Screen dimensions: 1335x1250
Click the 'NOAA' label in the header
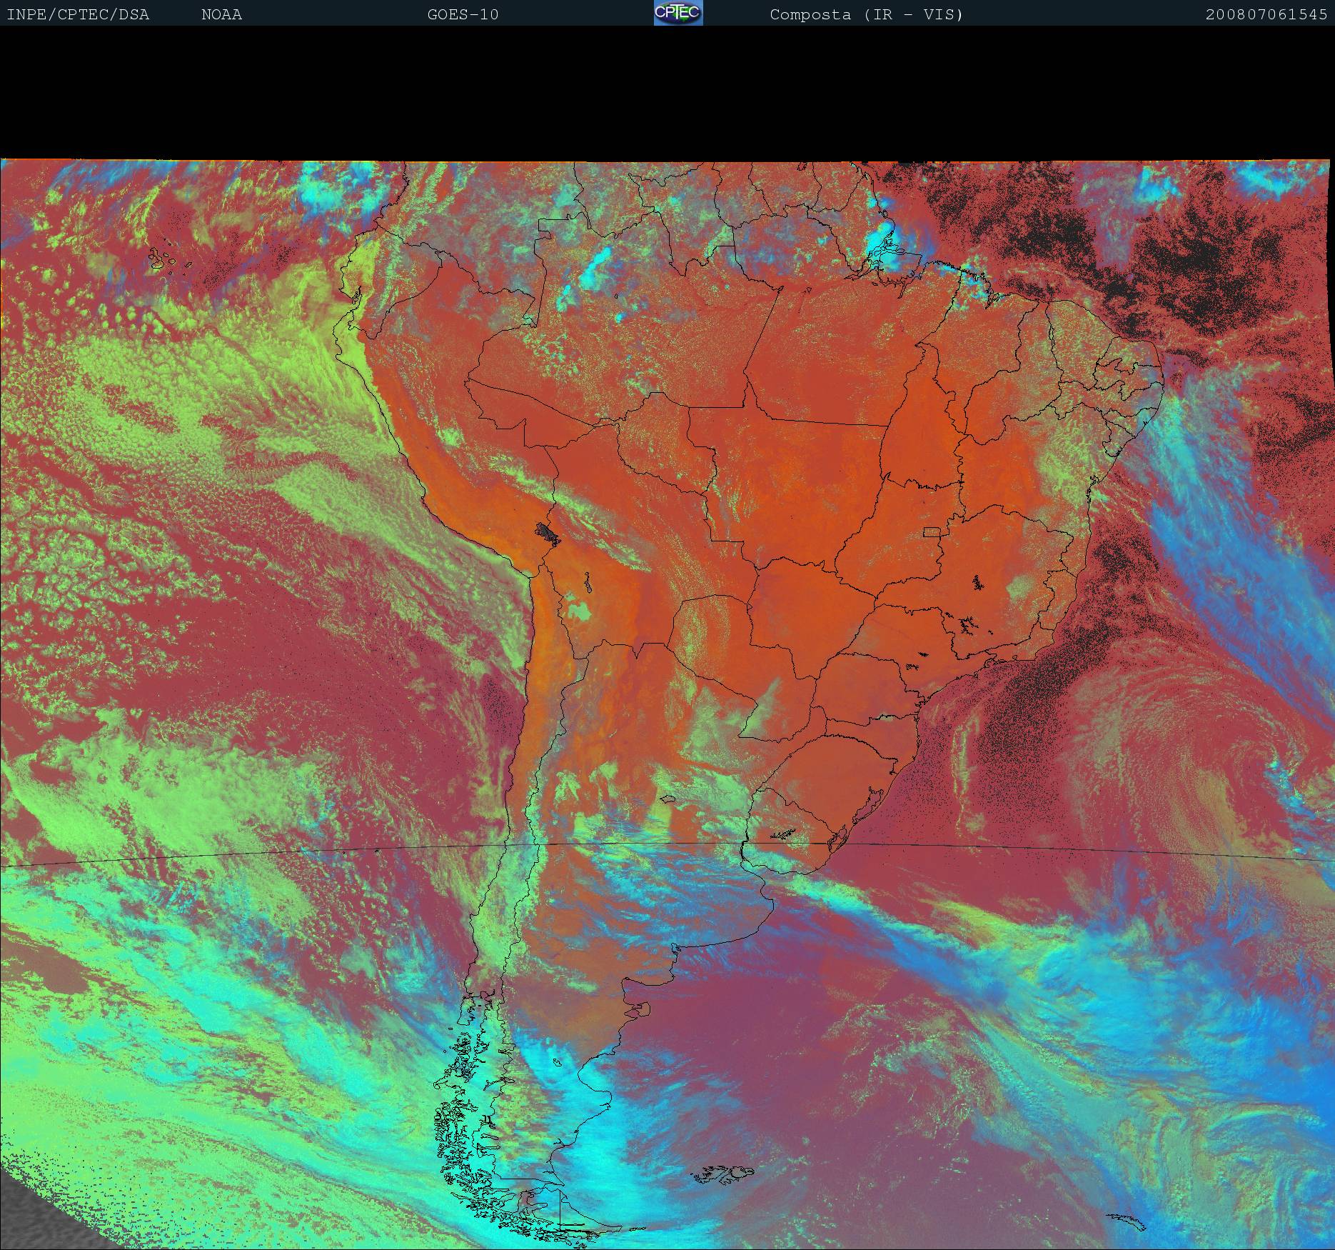(x=221, y=14)
